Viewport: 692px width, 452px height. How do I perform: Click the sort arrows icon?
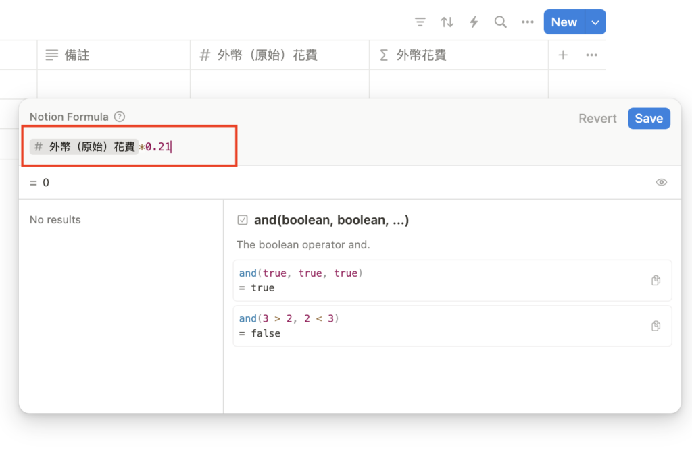(447, 22)
